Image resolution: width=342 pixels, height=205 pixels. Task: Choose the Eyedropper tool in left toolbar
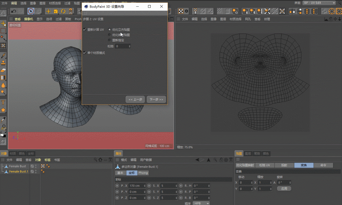pos(3,119)
